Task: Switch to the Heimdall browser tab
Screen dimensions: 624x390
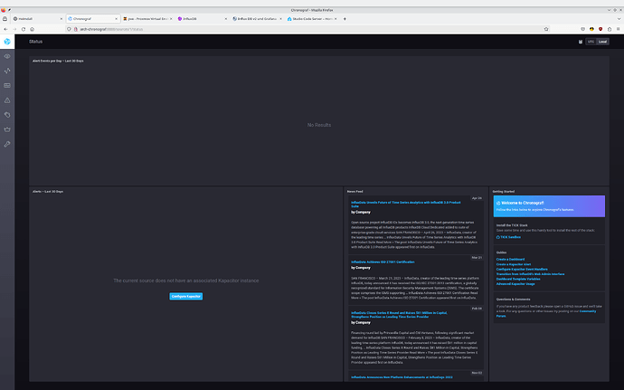Action: coord(36,19)
